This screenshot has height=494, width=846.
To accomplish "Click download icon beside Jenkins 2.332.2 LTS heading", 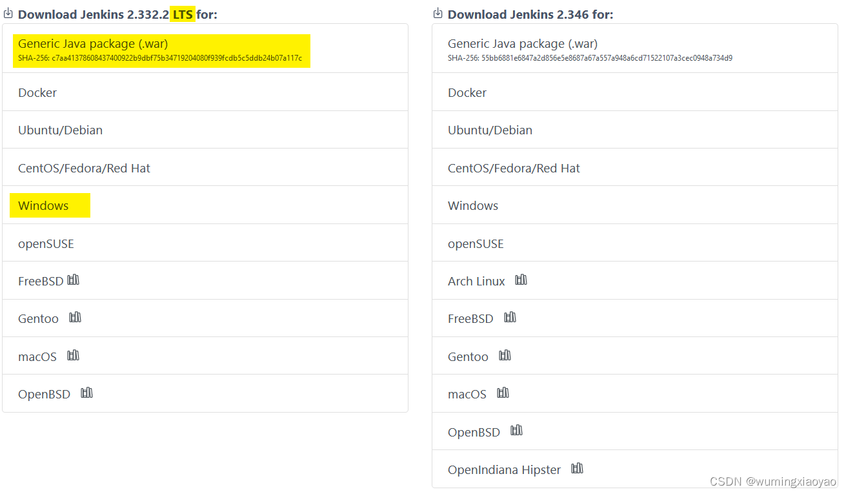I will point(8,13).
